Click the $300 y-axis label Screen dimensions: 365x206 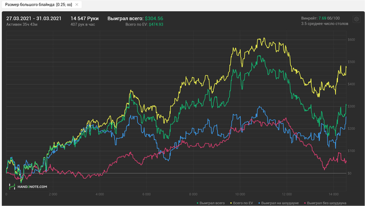pos(351,106)
